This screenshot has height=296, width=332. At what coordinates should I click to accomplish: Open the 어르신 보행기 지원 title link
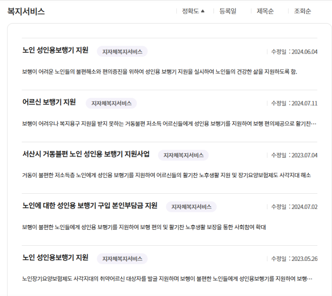pyautogui.click(x=49, y=103)
